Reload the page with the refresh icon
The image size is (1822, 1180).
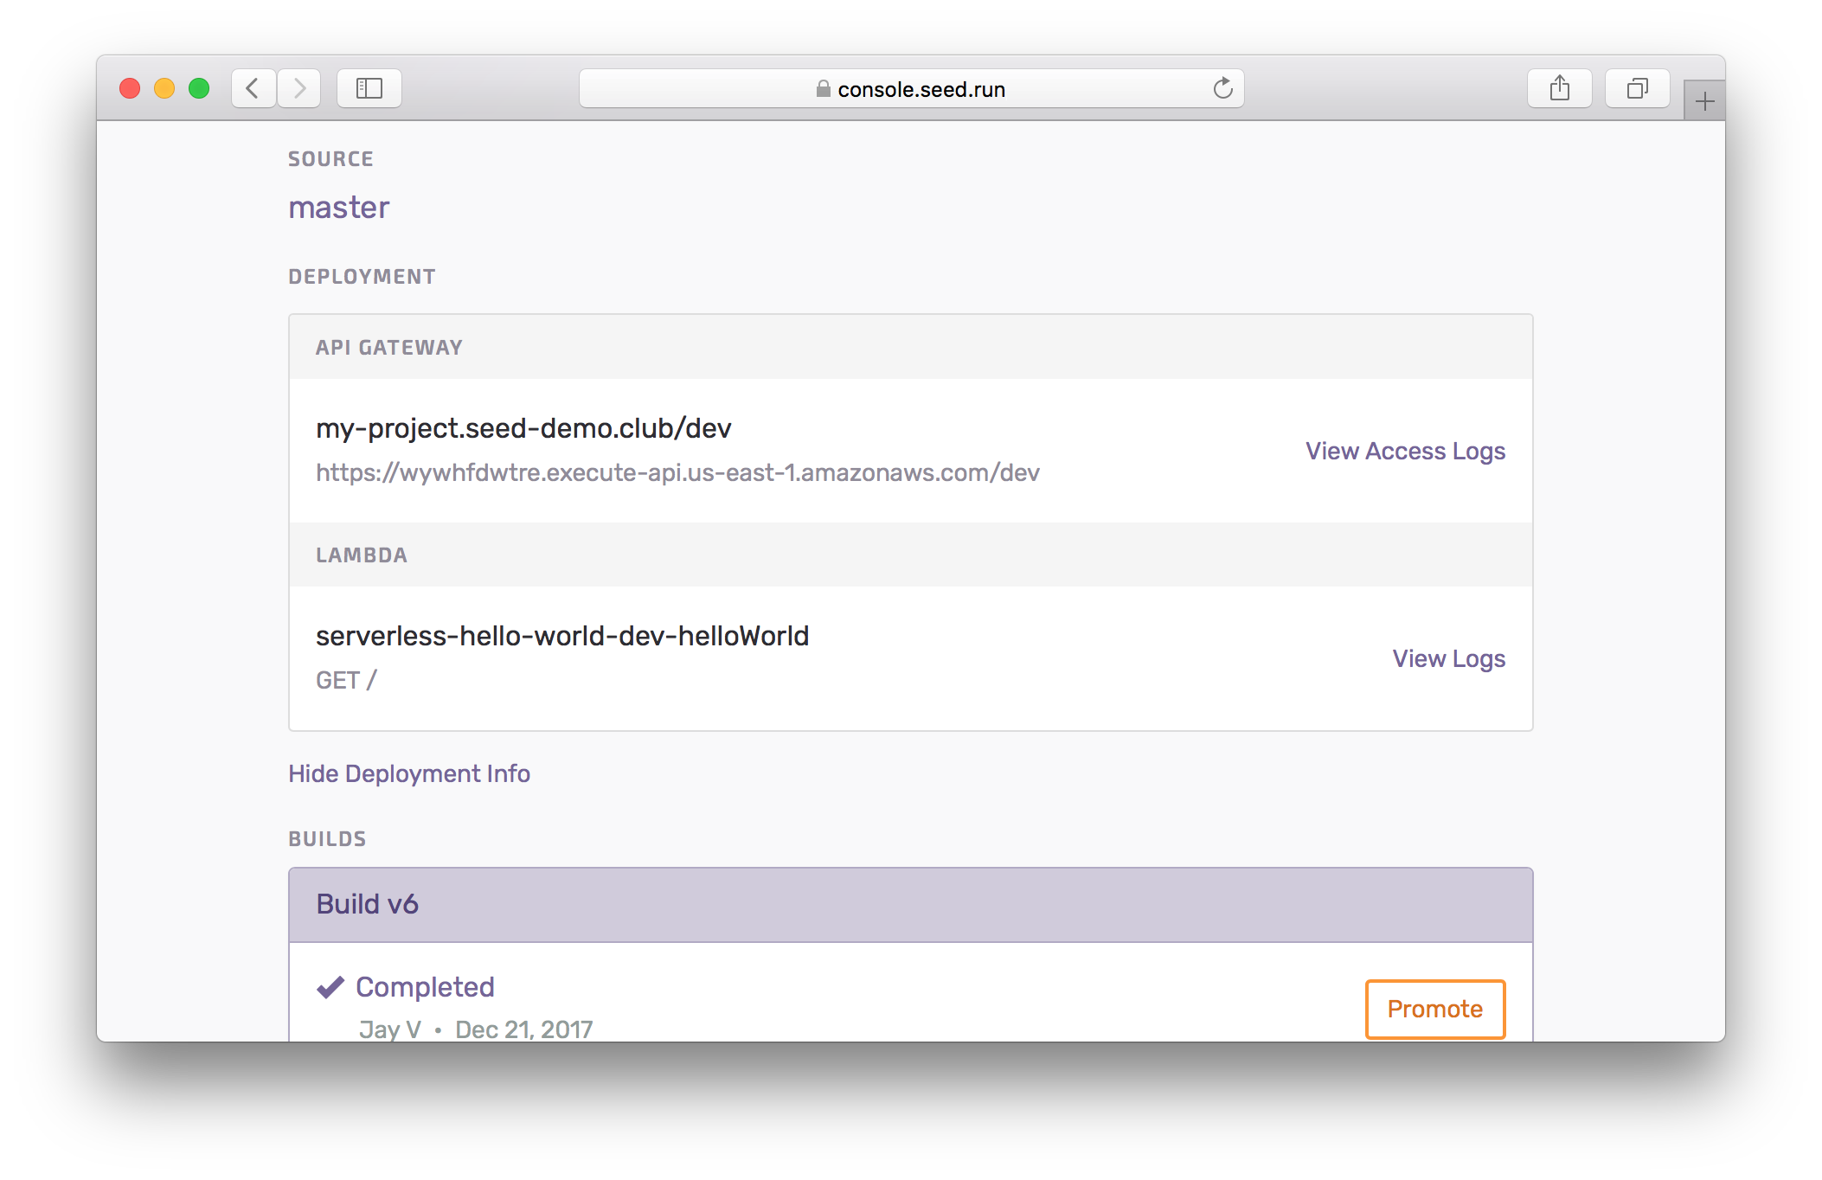click(x=1222, y=88)
